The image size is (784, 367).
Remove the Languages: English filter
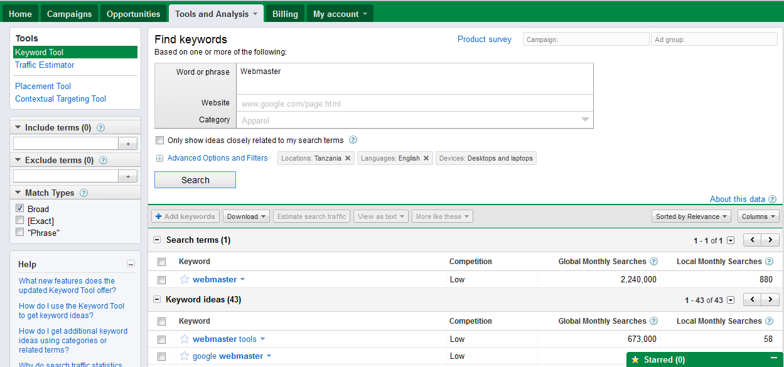coord(426,159)
